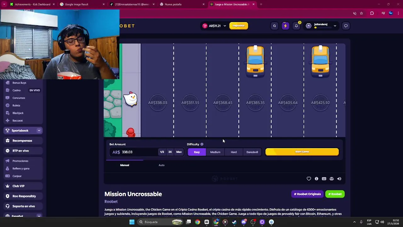Click the AR$368.45 manhole multiplier
The image size is (403, 227).
[223, 103]
